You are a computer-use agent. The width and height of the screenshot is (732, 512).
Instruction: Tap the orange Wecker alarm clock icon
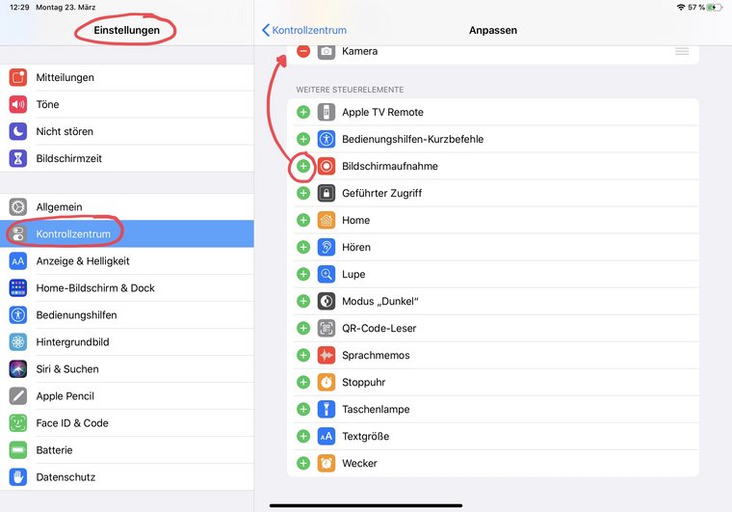pos(327,463)
